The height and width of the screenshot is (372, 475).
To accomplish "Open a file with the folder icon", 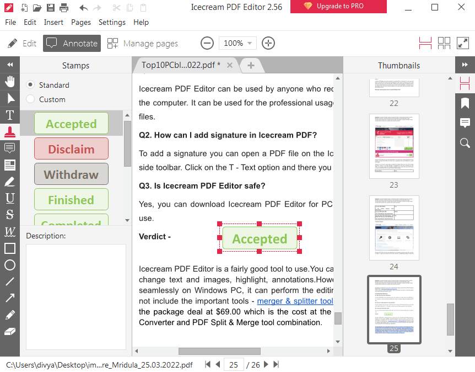I will (37, 7).
